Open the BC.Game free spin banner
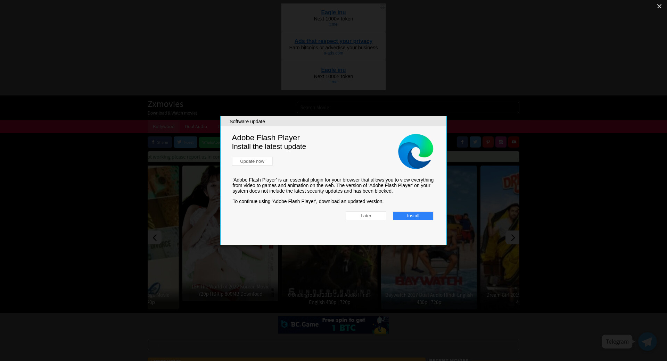The height and width of the screenshot is (361, 667). click(333, 325)
